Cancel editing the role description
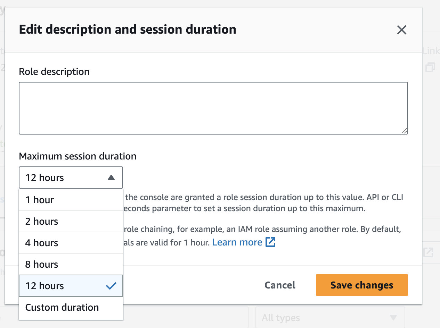The image size is (440, 328). (280, 285)
